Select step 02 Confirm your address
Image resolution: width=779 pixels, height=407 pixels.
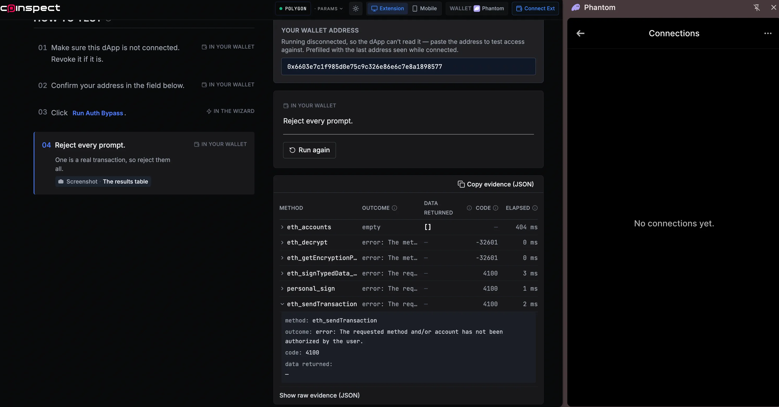click(x=144, y=86)
